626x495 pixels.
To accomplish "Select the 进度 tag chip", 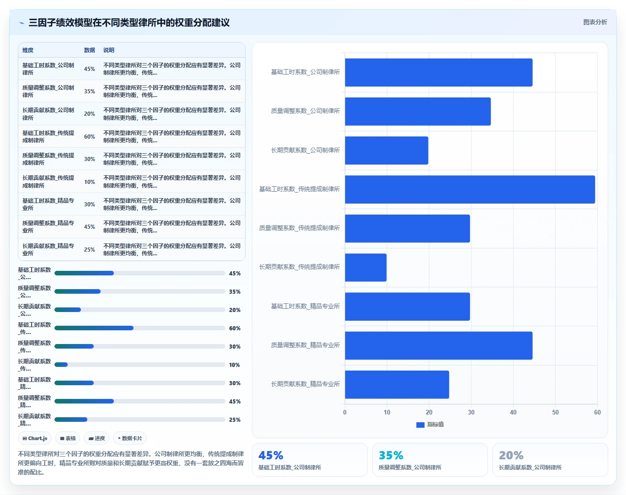I will point(96,438).
